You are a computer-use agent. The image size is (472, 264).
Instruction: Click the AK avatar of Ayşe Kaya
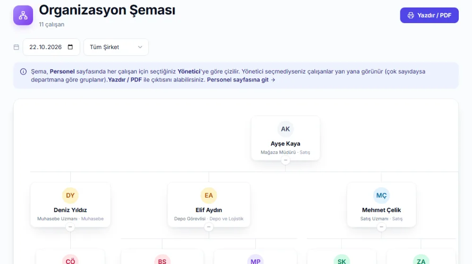point(286,129)
